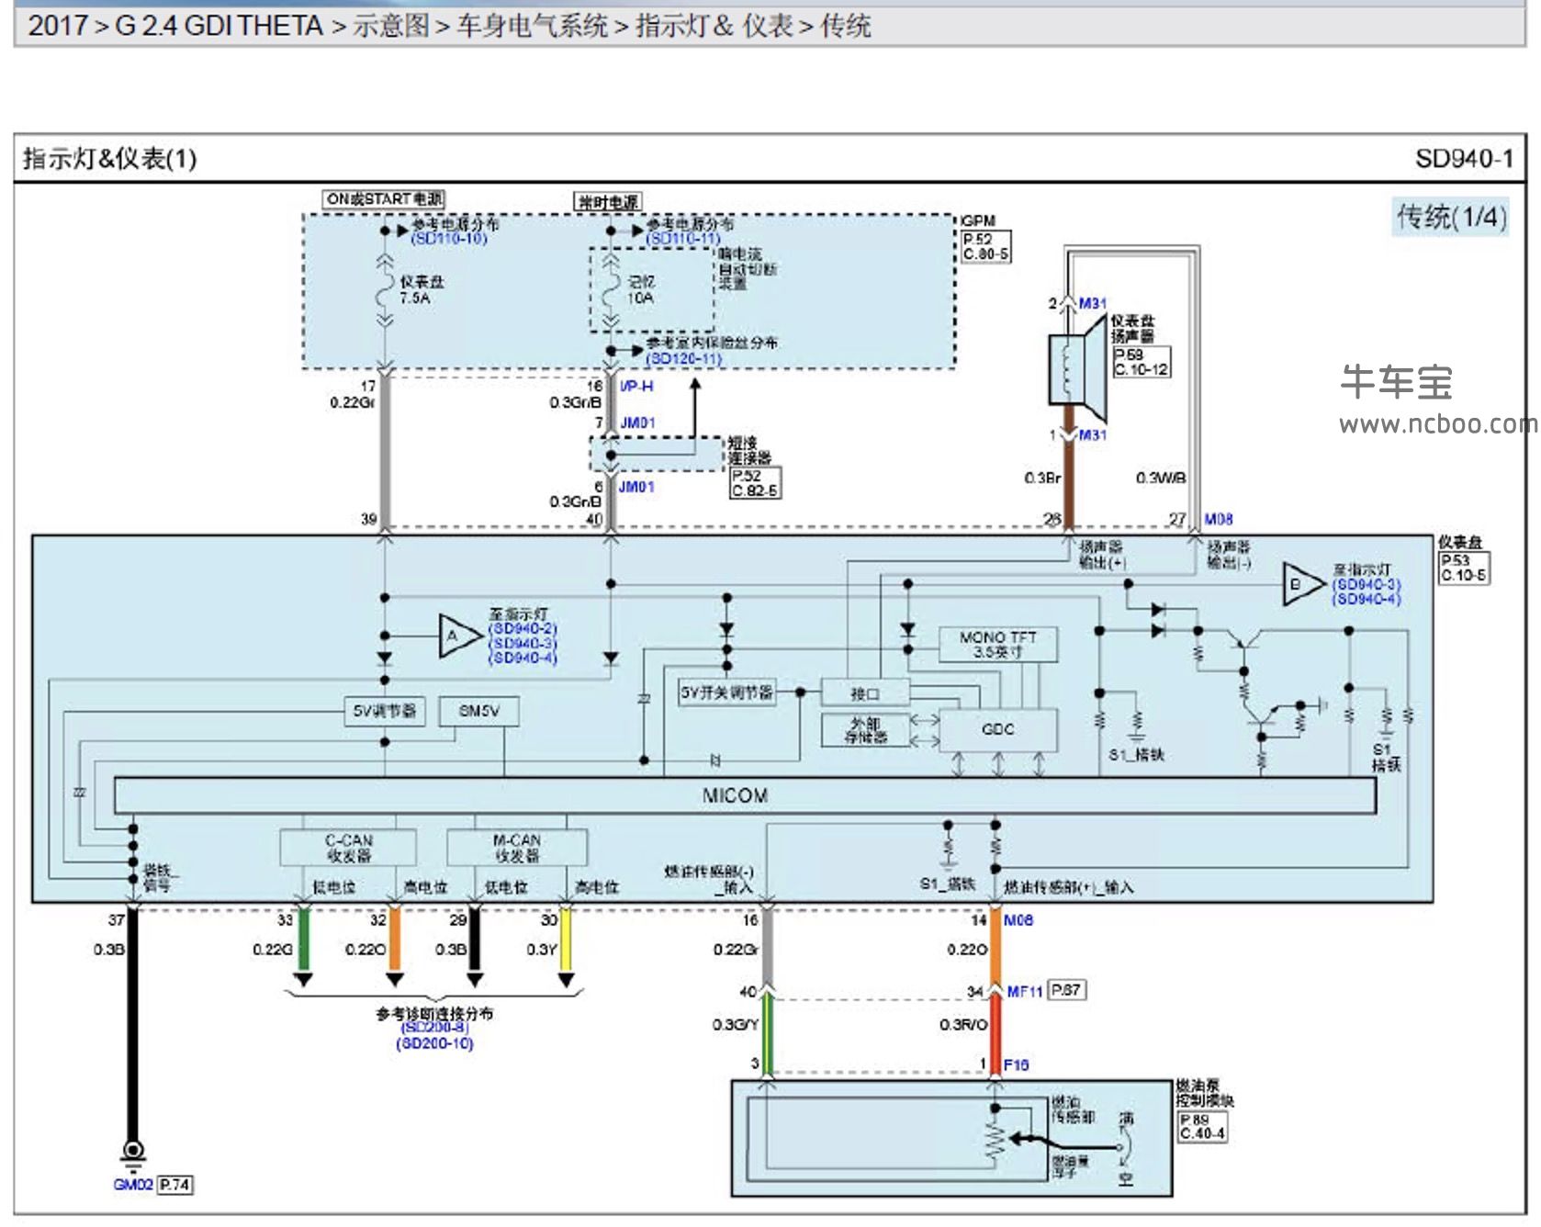Click the MICOM block
Image resolution: width=1541 pixels, height=1227 pixels.
745,795
